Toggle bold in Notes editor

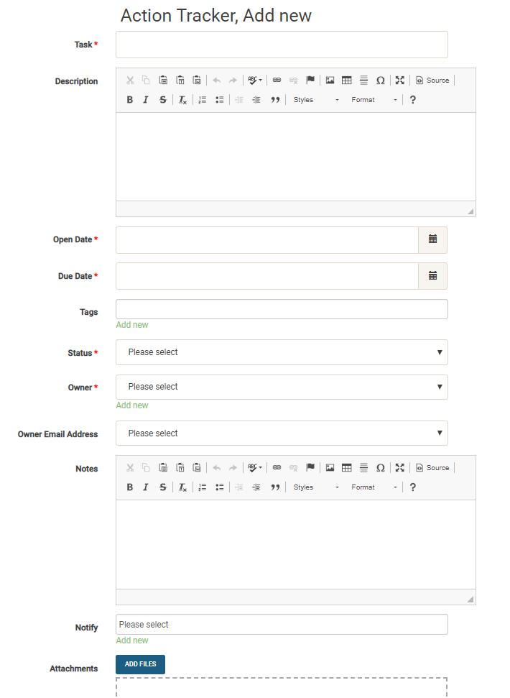pyautogui.click(x=130, y=487)
